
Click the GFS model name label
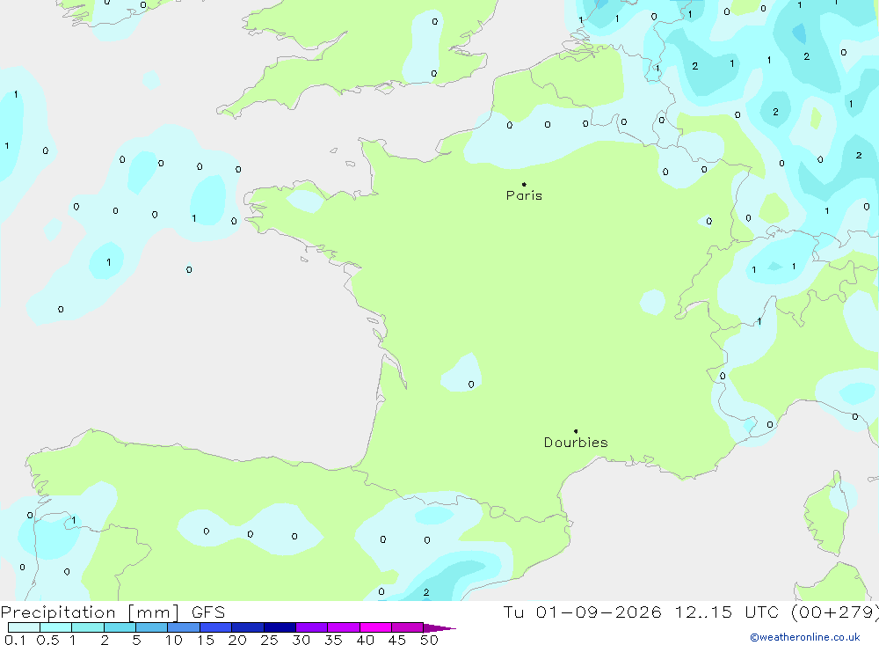click(208, 612)
